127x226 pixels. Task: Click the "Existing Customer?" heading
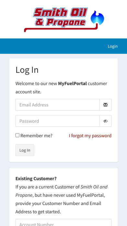click(x=36, y=179)
